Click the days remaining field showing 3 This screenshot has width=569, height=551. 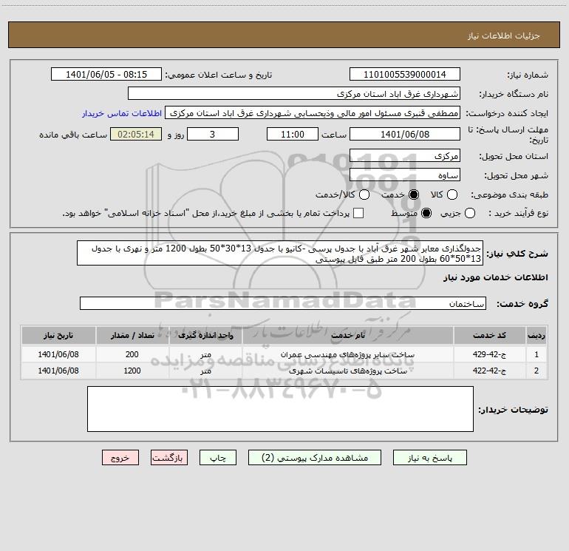pyautogui.click(x=213, y=134)
